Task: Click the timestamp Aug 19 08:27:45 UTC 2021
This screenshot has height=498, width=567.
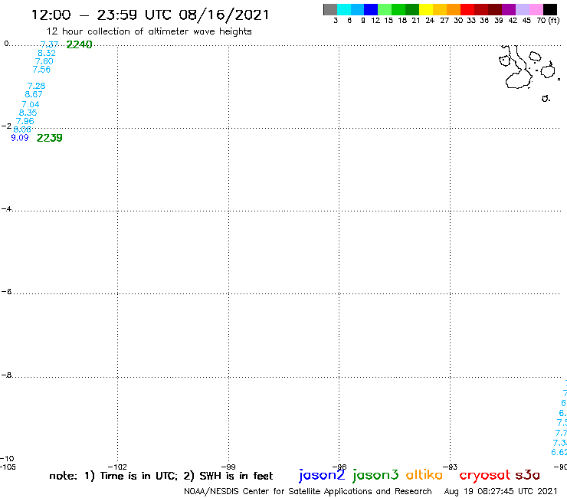Action: 500,491
